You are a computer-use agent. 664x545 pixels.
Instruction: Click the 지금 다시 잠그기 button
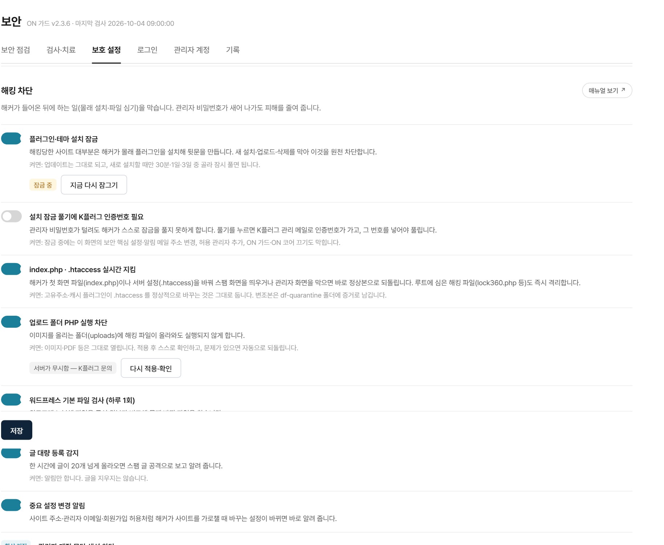[94, 185]
